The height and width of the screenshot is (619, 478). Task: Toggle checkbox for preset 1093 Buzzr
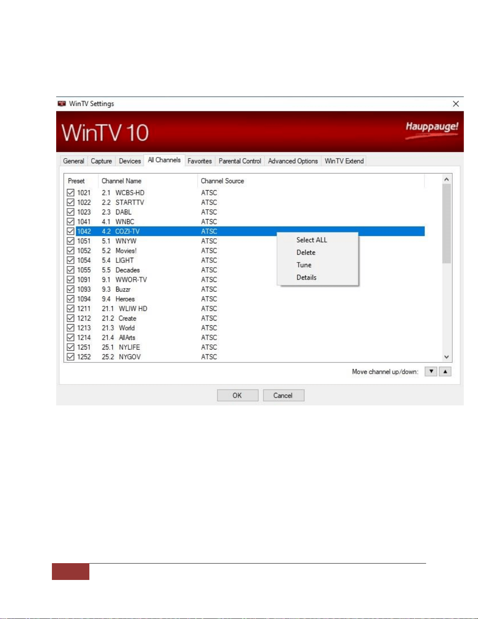[70, 289]
